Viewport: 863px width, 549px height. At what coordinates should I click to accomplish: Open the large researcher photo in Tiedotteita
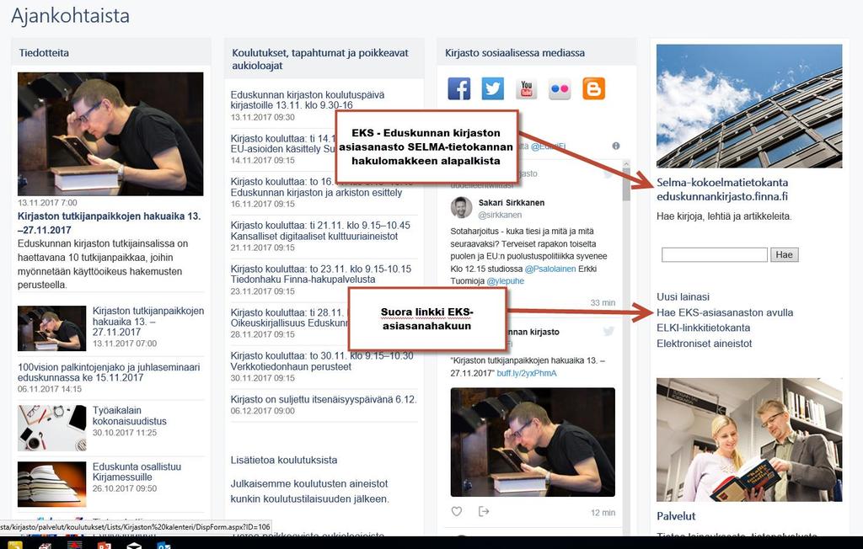pos(110,134)
